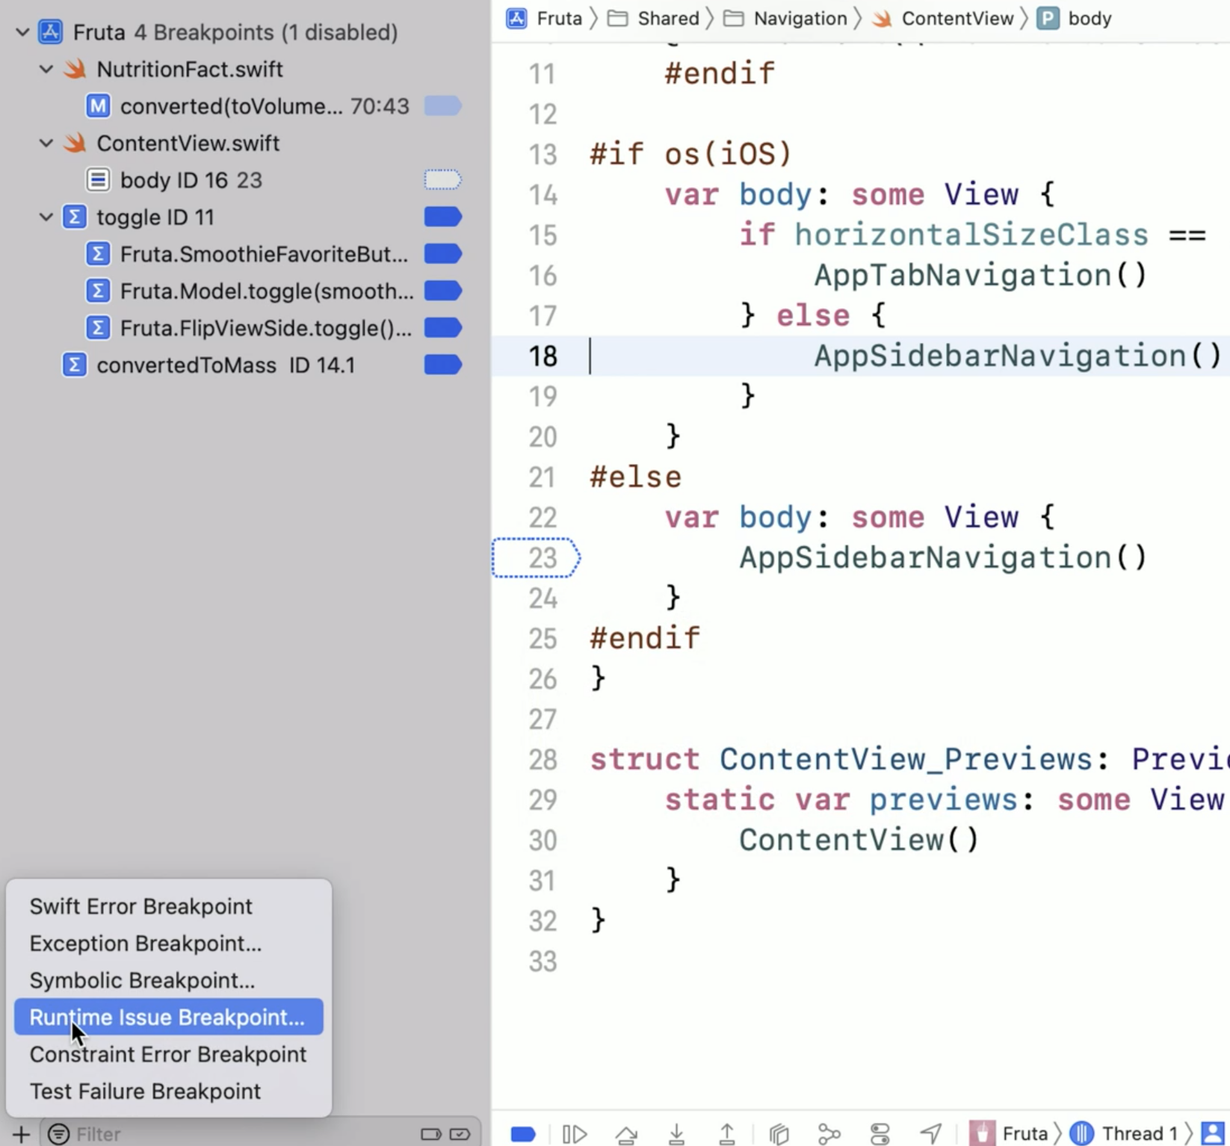1230x1146 pixels.
Task: Select the NutritionFact.swift file row
Action: click(x=245, y=69)
